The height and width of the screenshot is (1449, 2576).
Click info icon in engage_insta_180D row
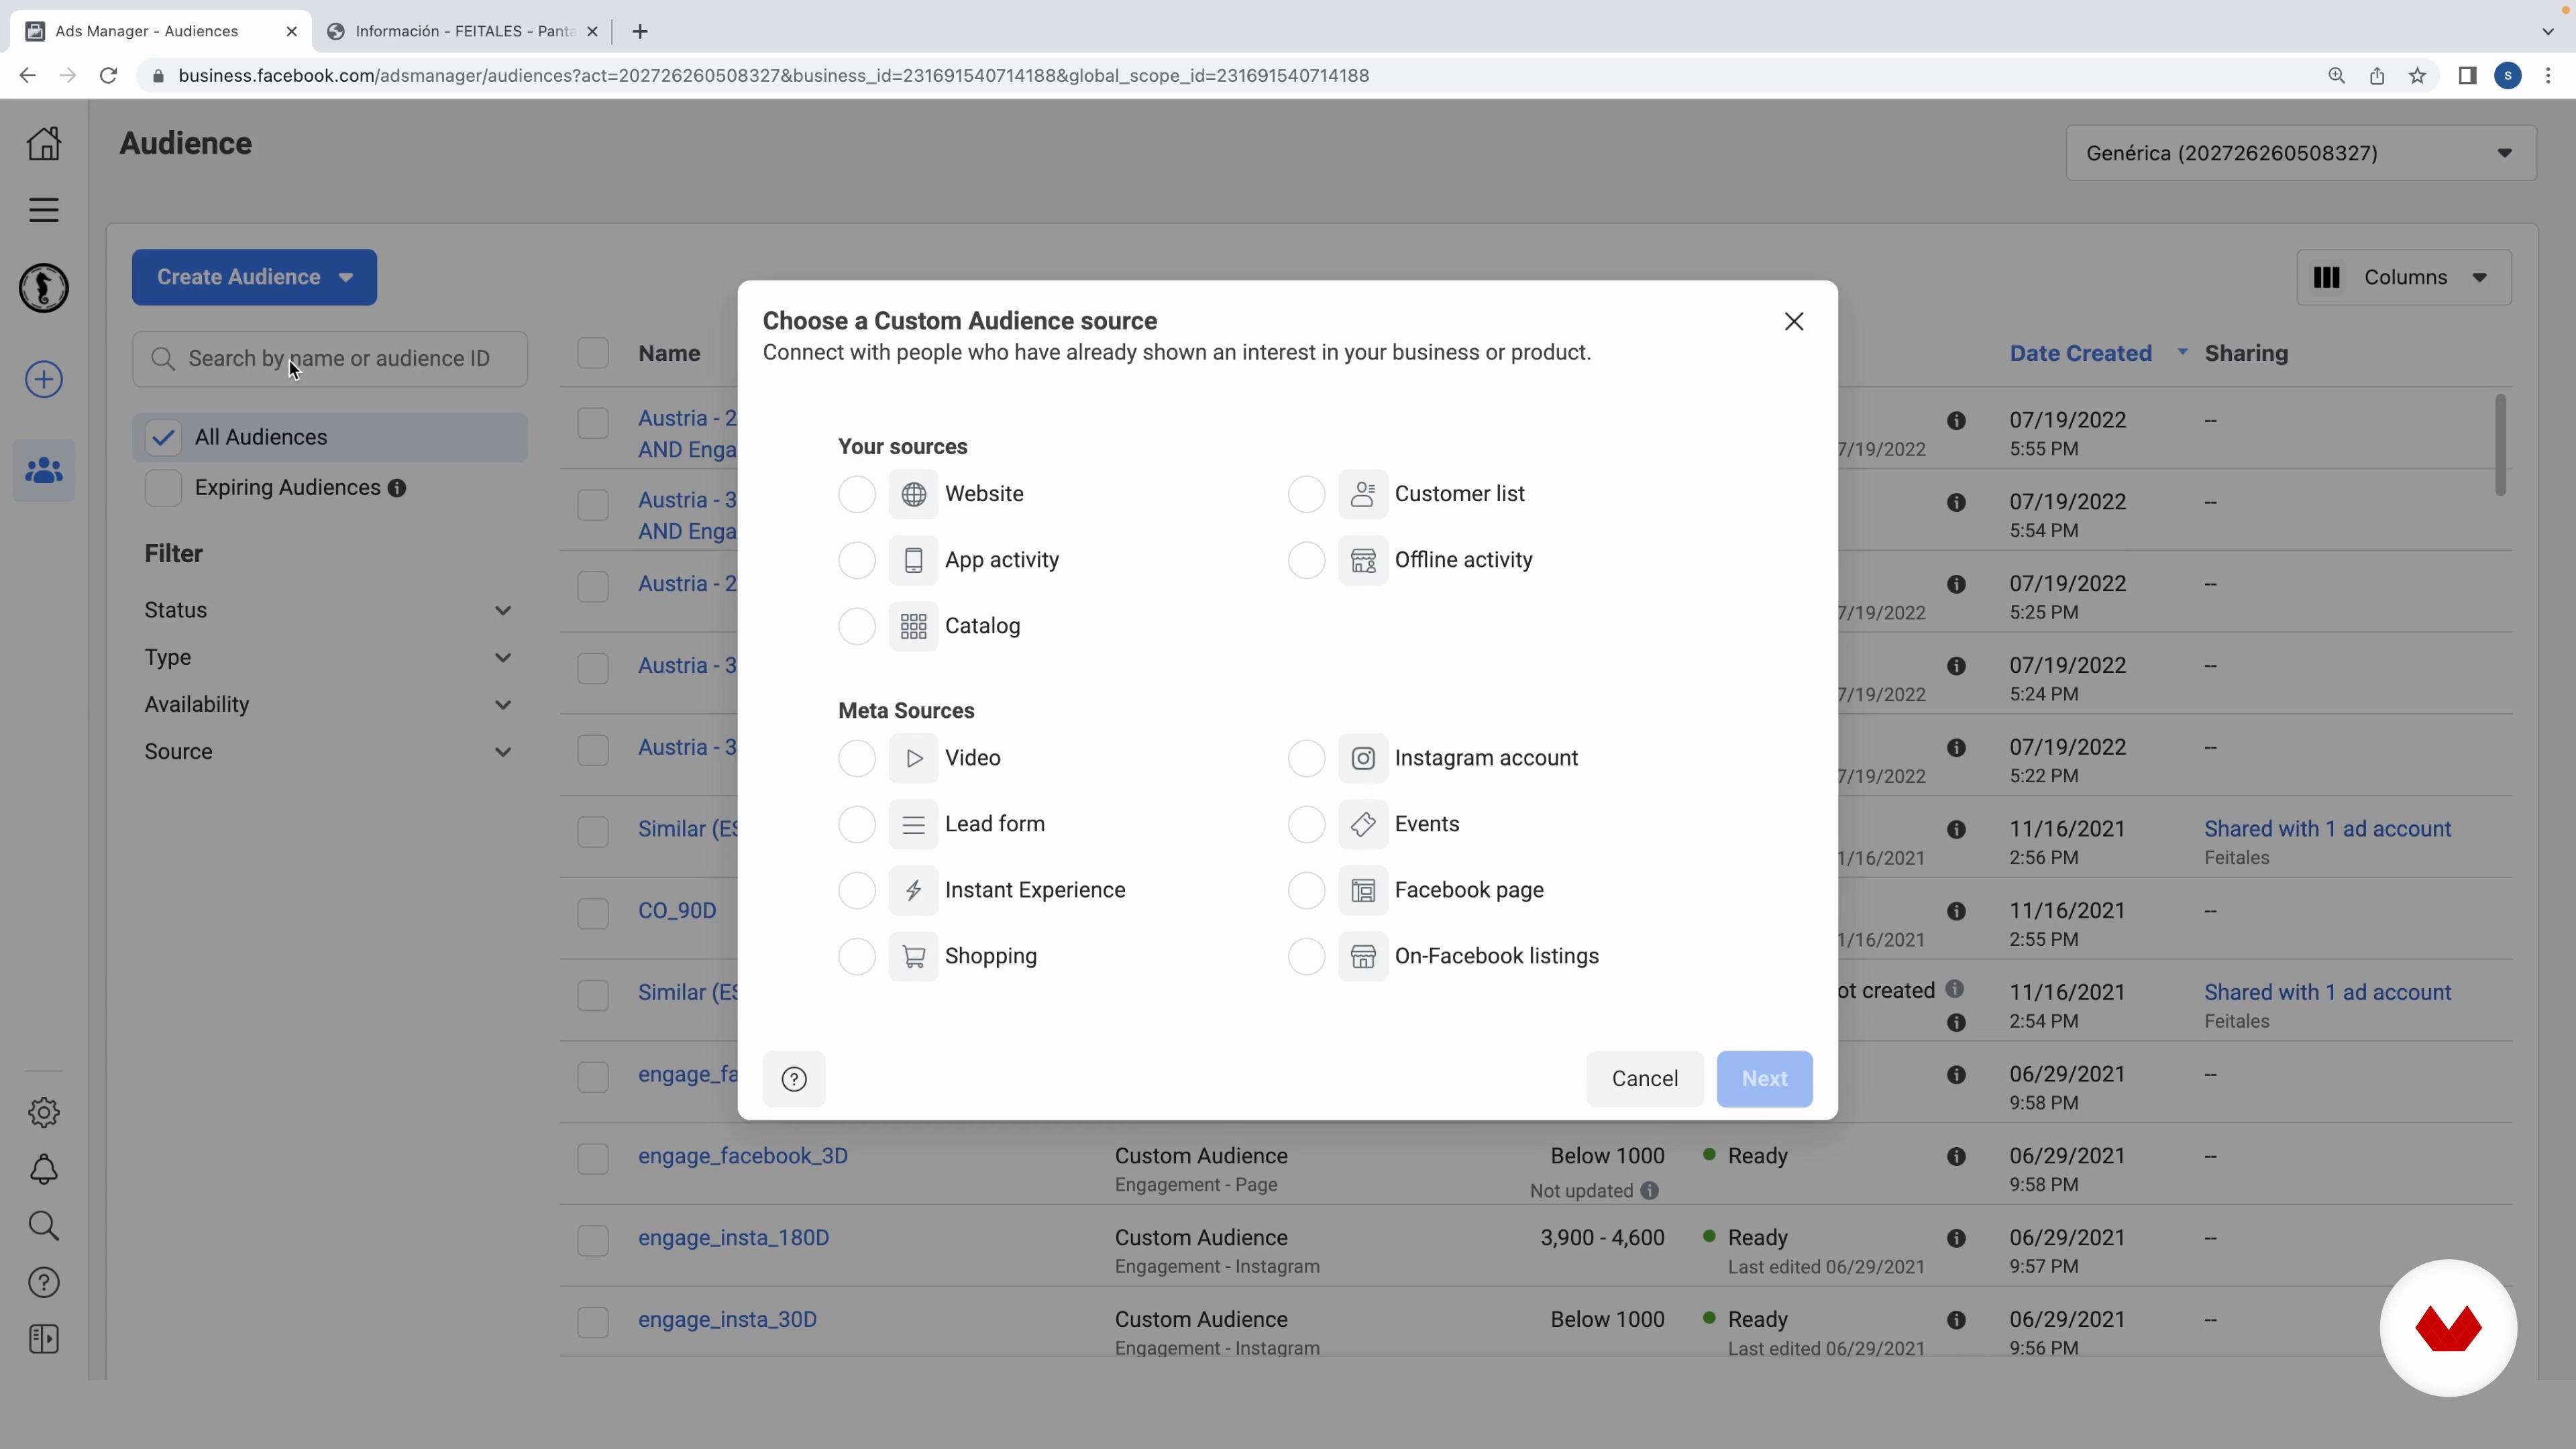tap(1956, 1238)
